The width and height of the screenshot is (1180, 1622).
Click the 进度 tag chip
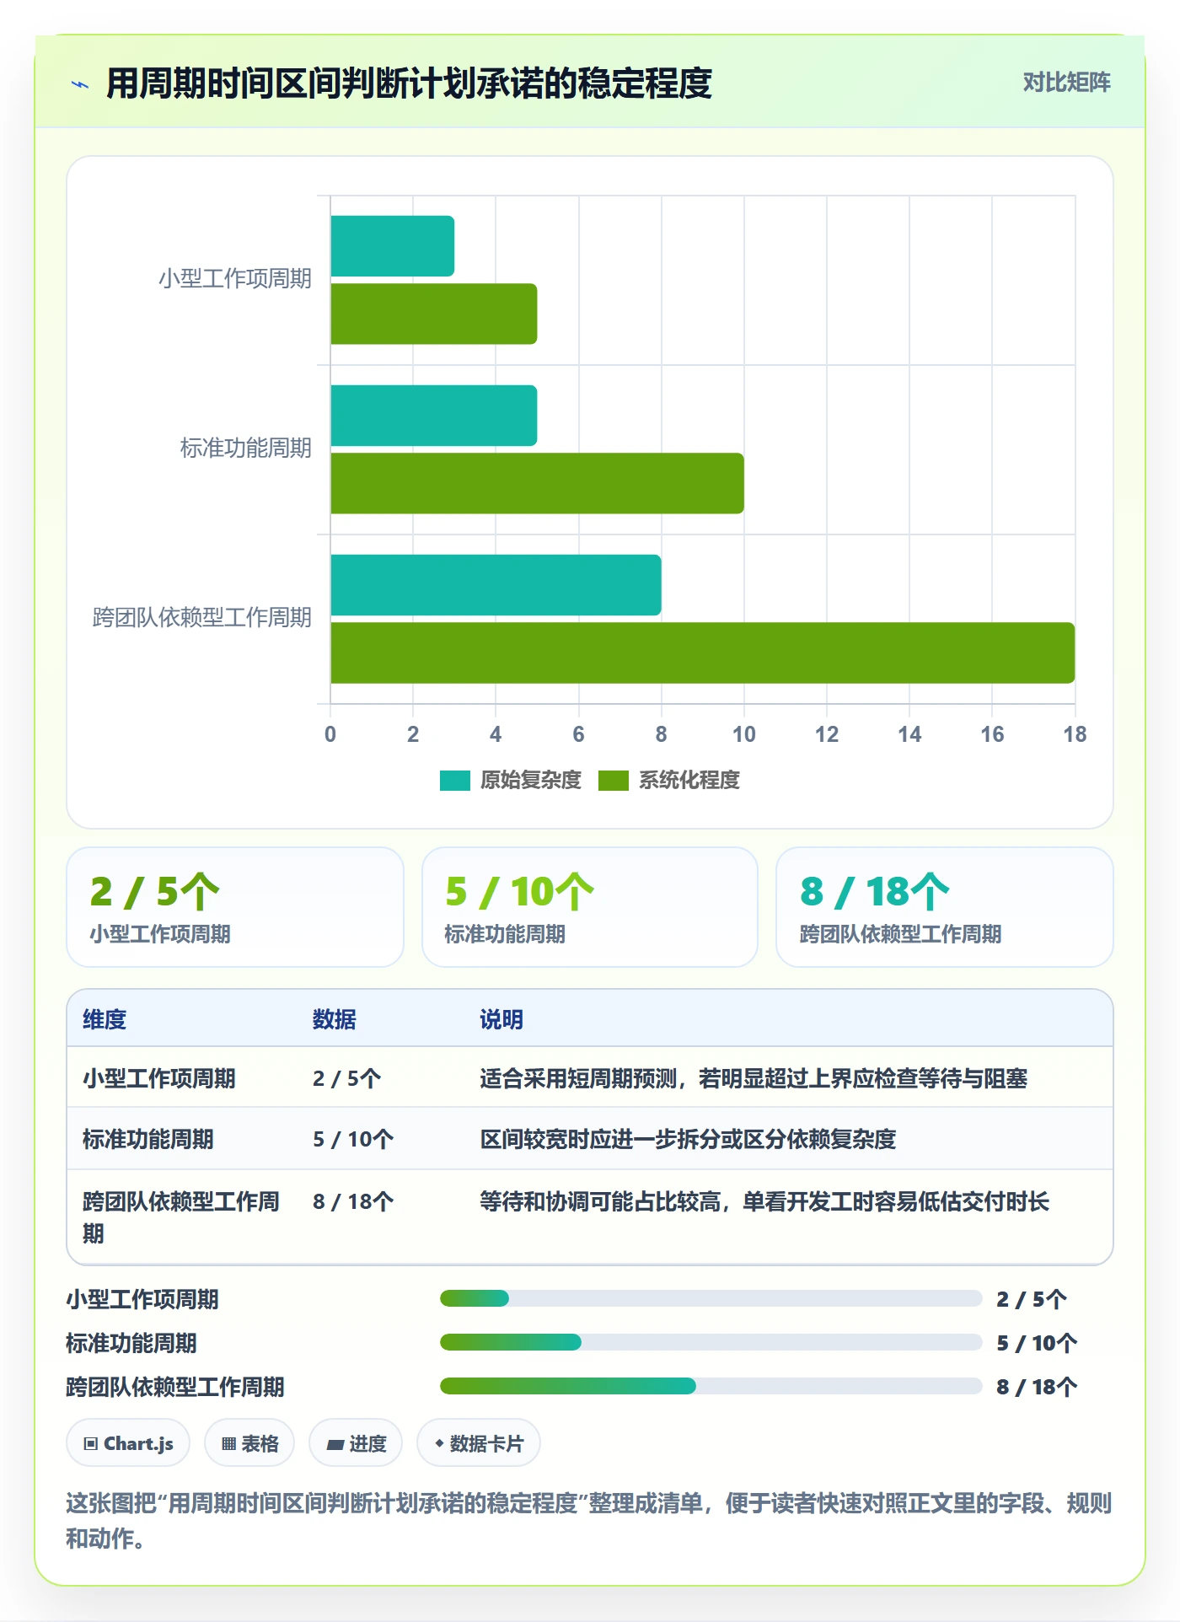pyautogui.click(x=356, y=1443)
